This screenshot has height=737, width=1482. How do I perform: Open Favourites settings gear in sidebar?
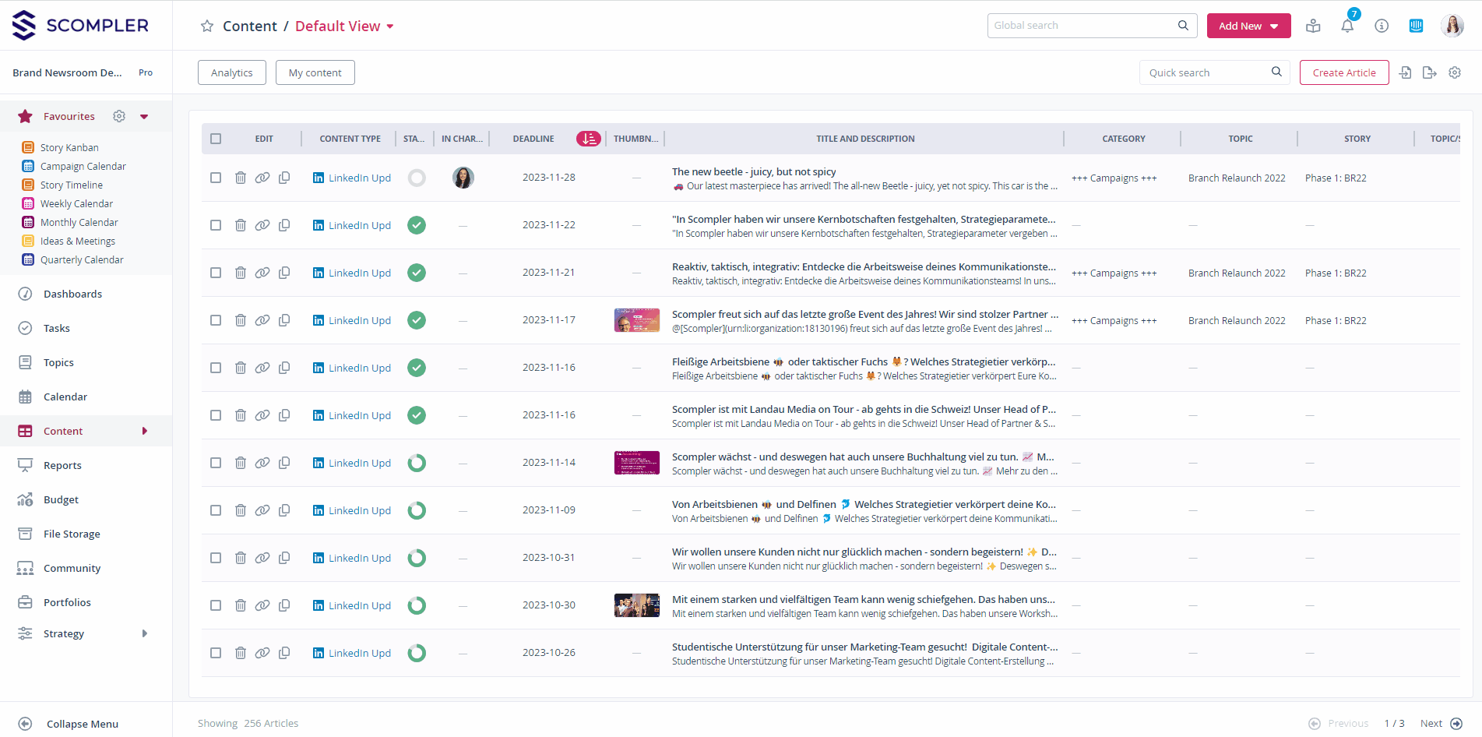tap(119, 116)
